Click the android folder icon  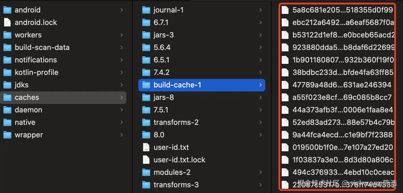coord(7,10)
